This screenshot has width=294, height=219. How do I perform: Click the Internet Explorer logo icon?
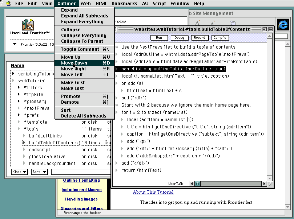tap(282, 24)
